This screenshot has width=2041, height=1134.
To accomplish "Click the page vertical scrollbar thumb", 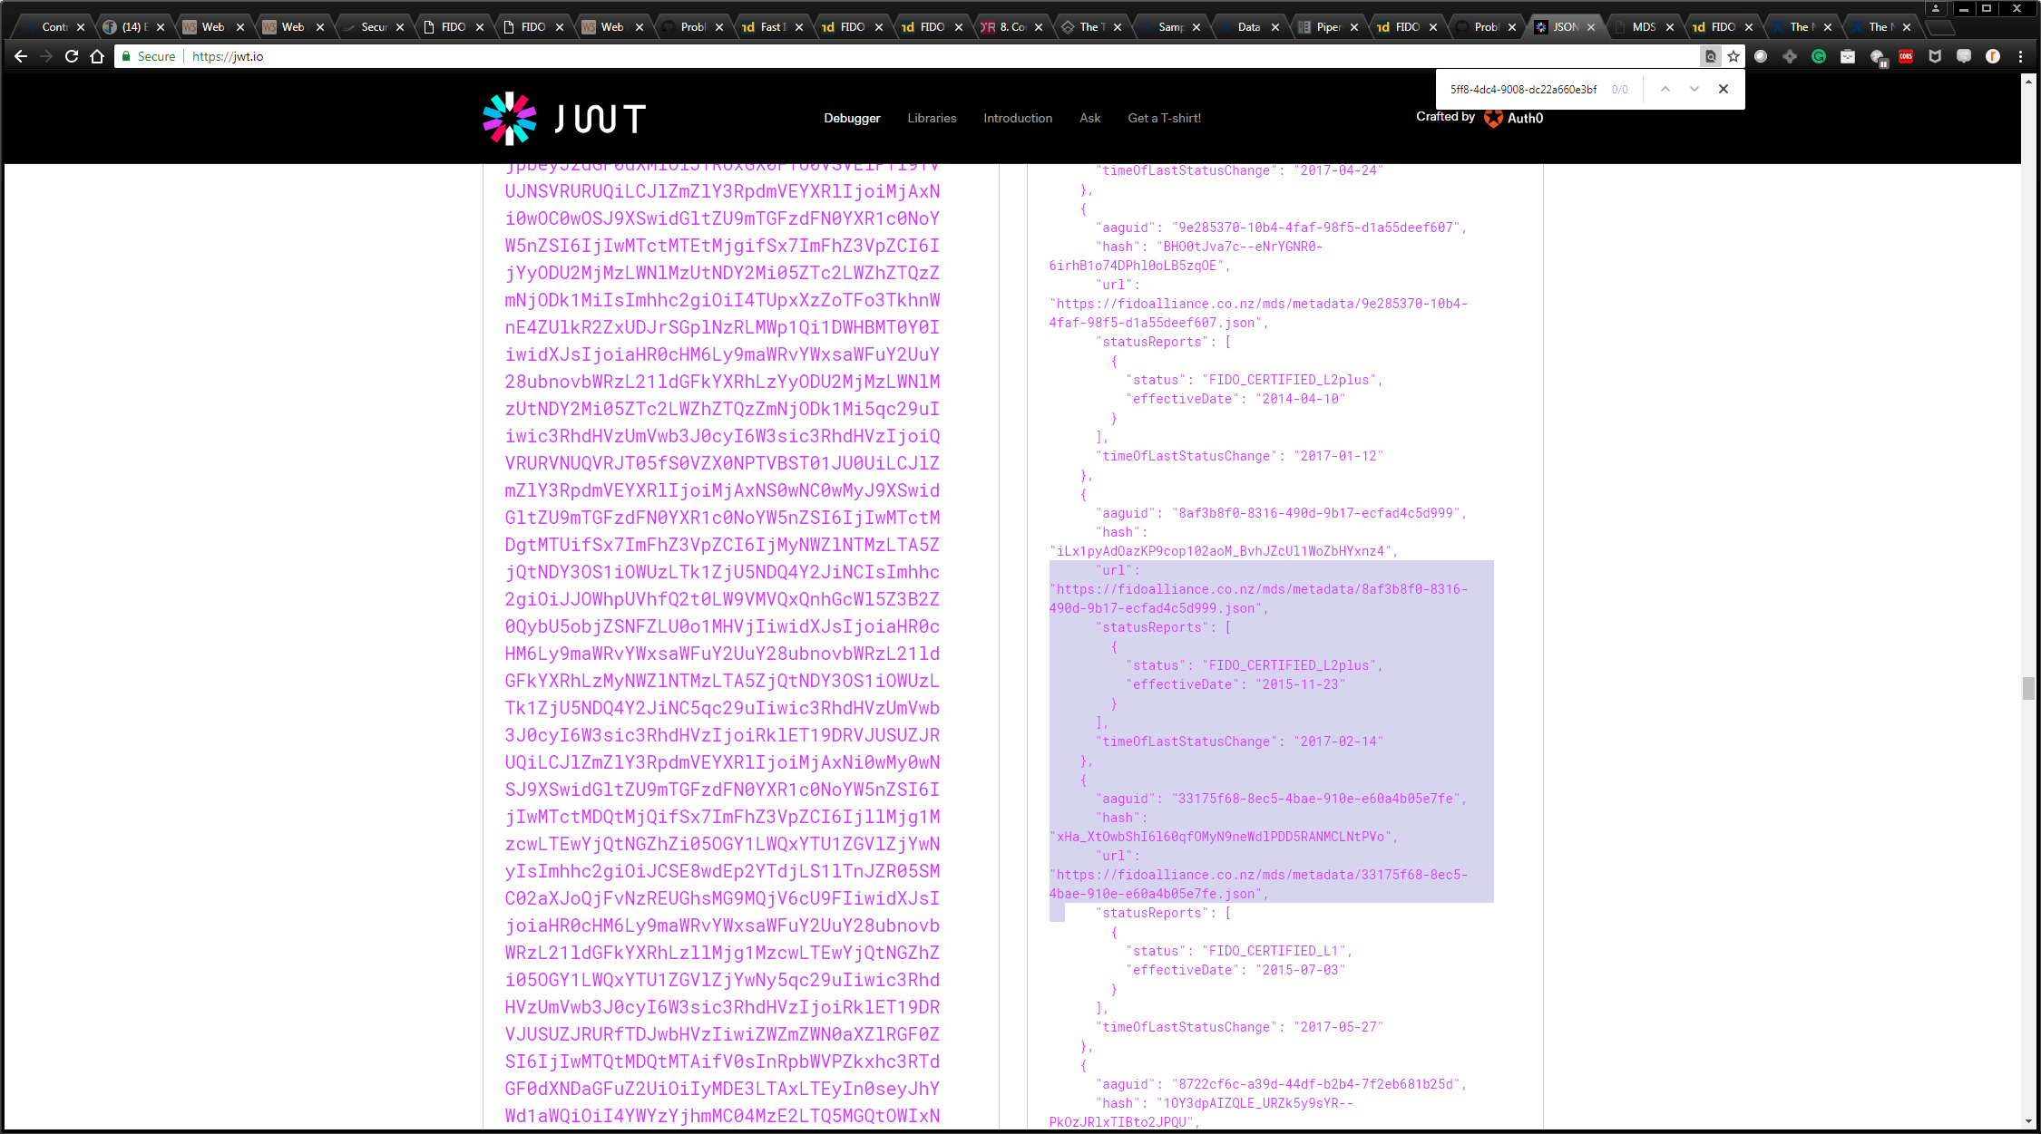I will [2028, 688].
